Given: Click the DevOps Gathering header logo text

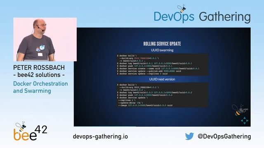Looking at the screenshot, I should click(x=202, y=17).
